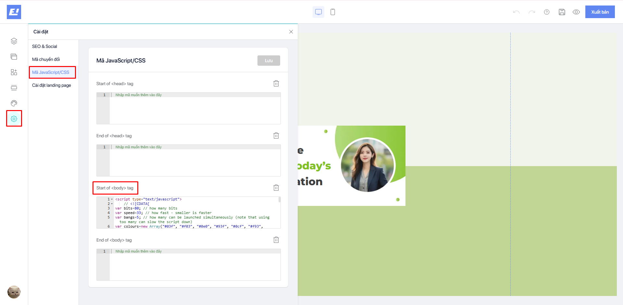
Task: Delete the Start of body tag code
Action: 276,188
